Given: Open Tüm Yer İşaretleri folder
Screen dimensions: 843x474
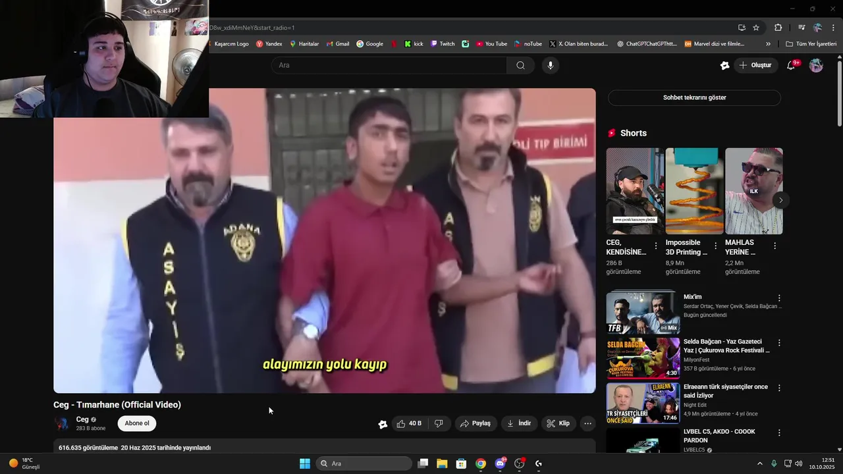Looking at the screenshot, I should point(811,44).
